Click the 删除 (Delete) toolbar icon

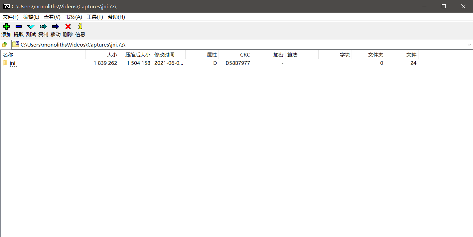tap(68, 26)
